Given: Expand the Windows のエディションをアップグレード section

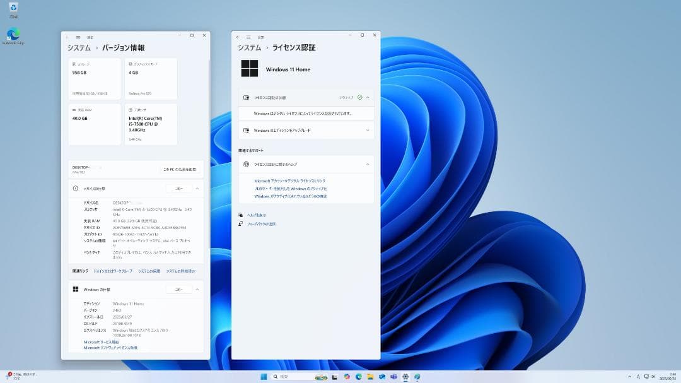Looking at the screenshot, I should 368,131.
